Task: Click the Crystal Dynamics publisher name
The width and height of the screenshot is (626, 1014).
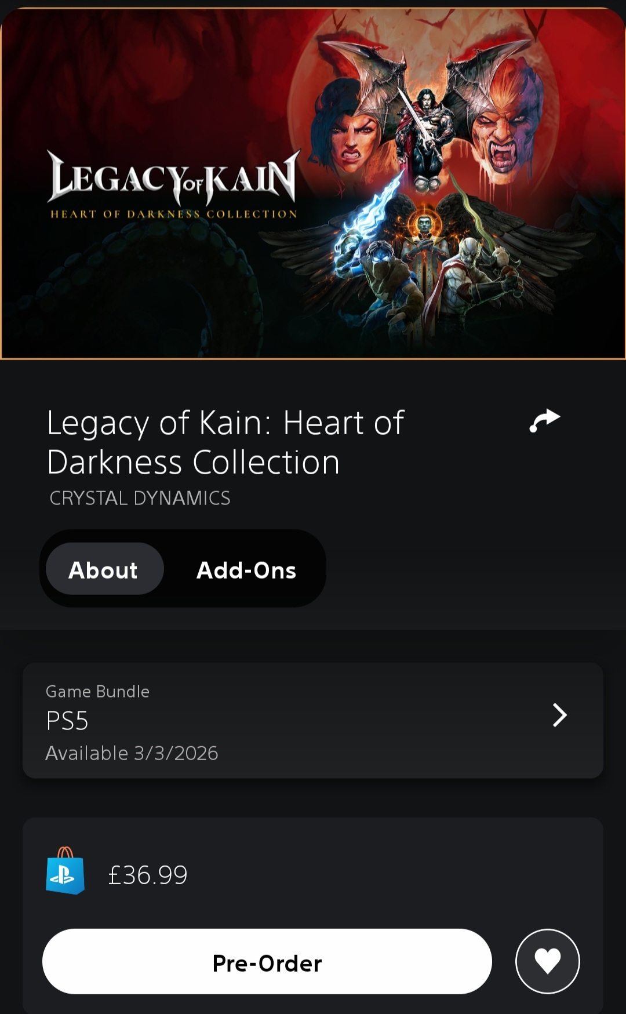Action: pyautogui.click(x=140, y=498)
